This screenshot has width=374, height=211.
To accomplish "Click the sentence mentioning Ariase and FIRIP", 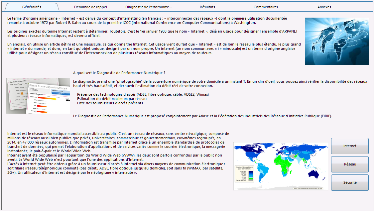I will pyautogui.click(x=202, y=116).
